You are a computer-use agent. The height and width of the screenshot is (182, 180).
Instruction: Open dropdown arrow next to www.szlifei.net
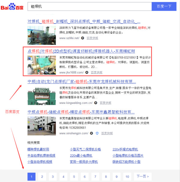click(x=82, y=38)
